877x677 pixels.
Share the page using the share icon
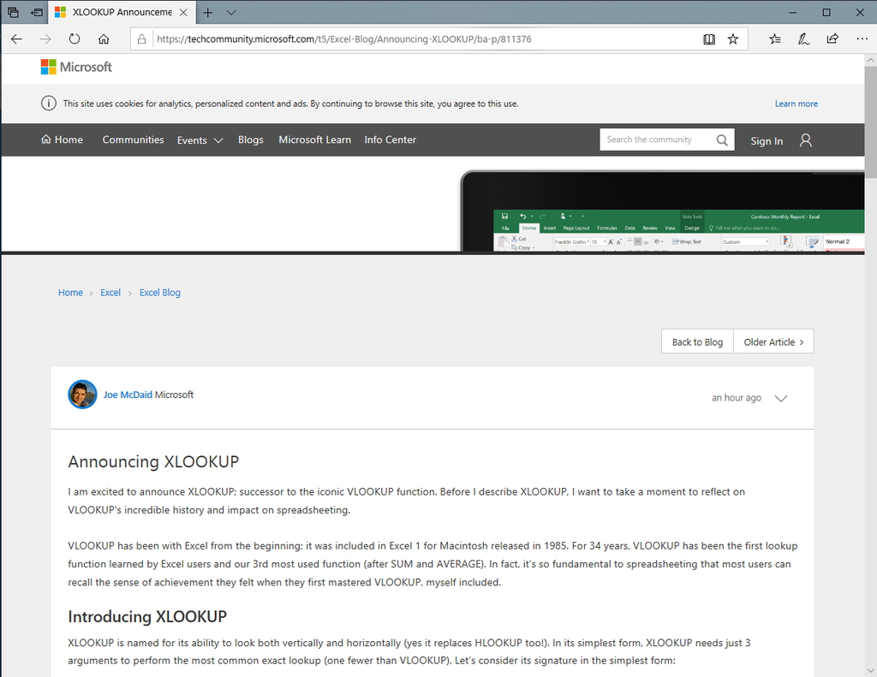[x=831, y=39]
